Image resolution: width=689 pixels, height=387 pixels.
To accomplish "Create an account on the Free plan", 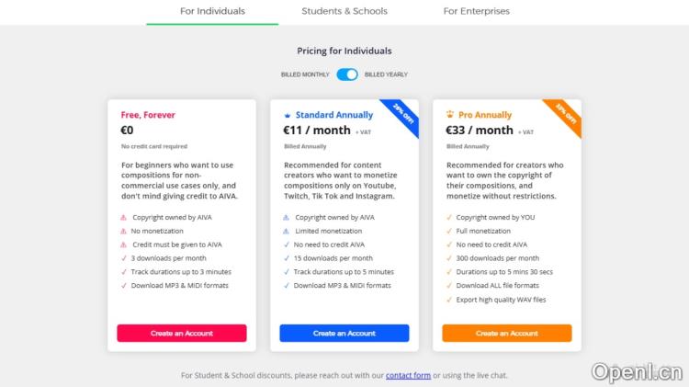I will point(182,333).
